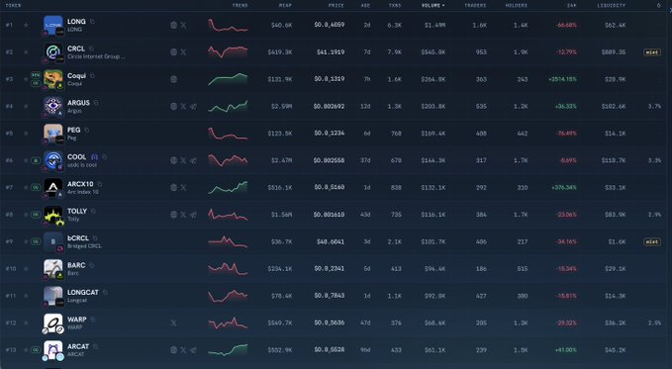Click the Coqui token avatar
Image resolution: width=672 pixels, height=369 pixels.
pyautogui.click(x=53, y=79)
